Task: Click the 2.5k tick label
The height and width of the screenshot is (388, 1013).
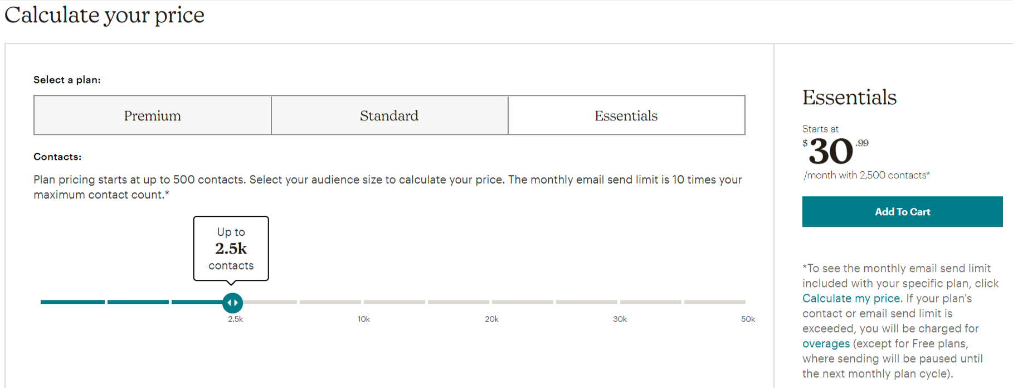Action: pyautogui.click(x=235, y=319)
